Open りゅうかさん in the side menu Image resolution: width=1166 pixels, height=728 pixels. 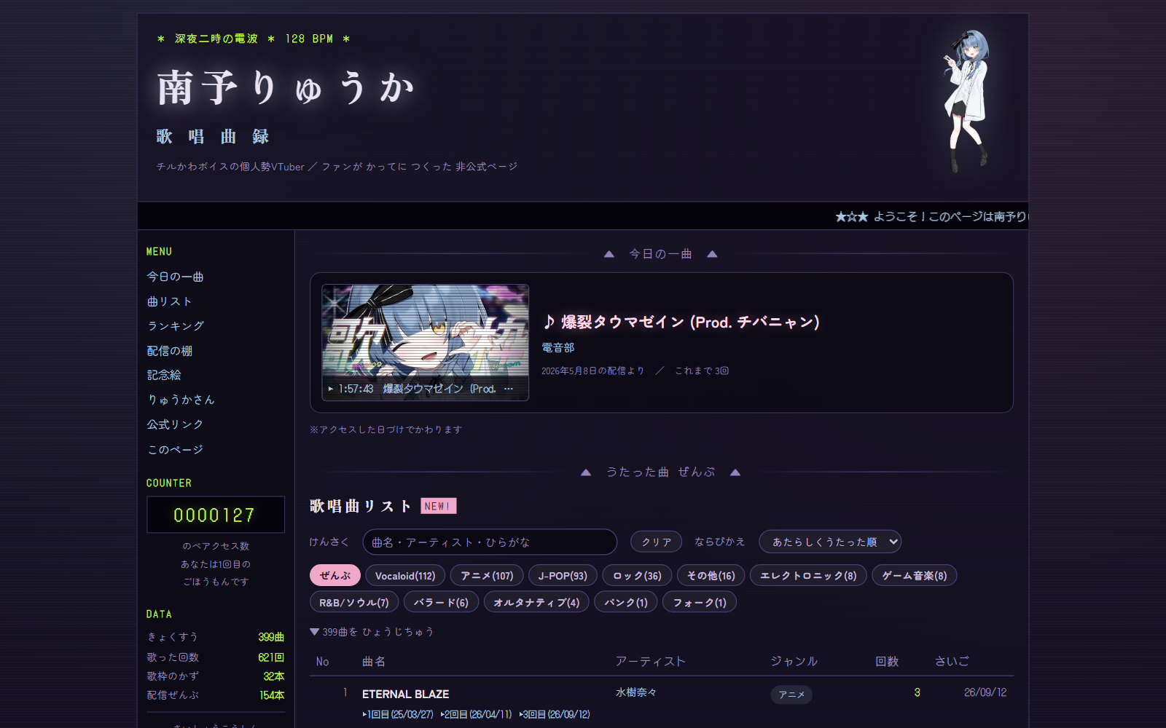pyautogui.click(x=181, y=400)
